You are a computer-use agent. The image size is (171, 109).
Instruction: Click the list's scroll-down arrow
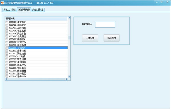[69, 77]
